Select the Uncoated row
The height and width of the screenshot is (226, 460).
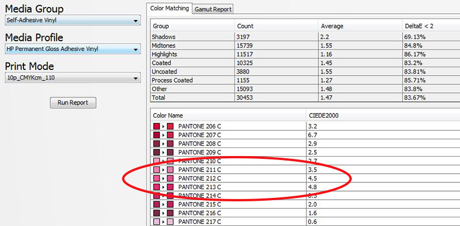(x=305, y=71)
